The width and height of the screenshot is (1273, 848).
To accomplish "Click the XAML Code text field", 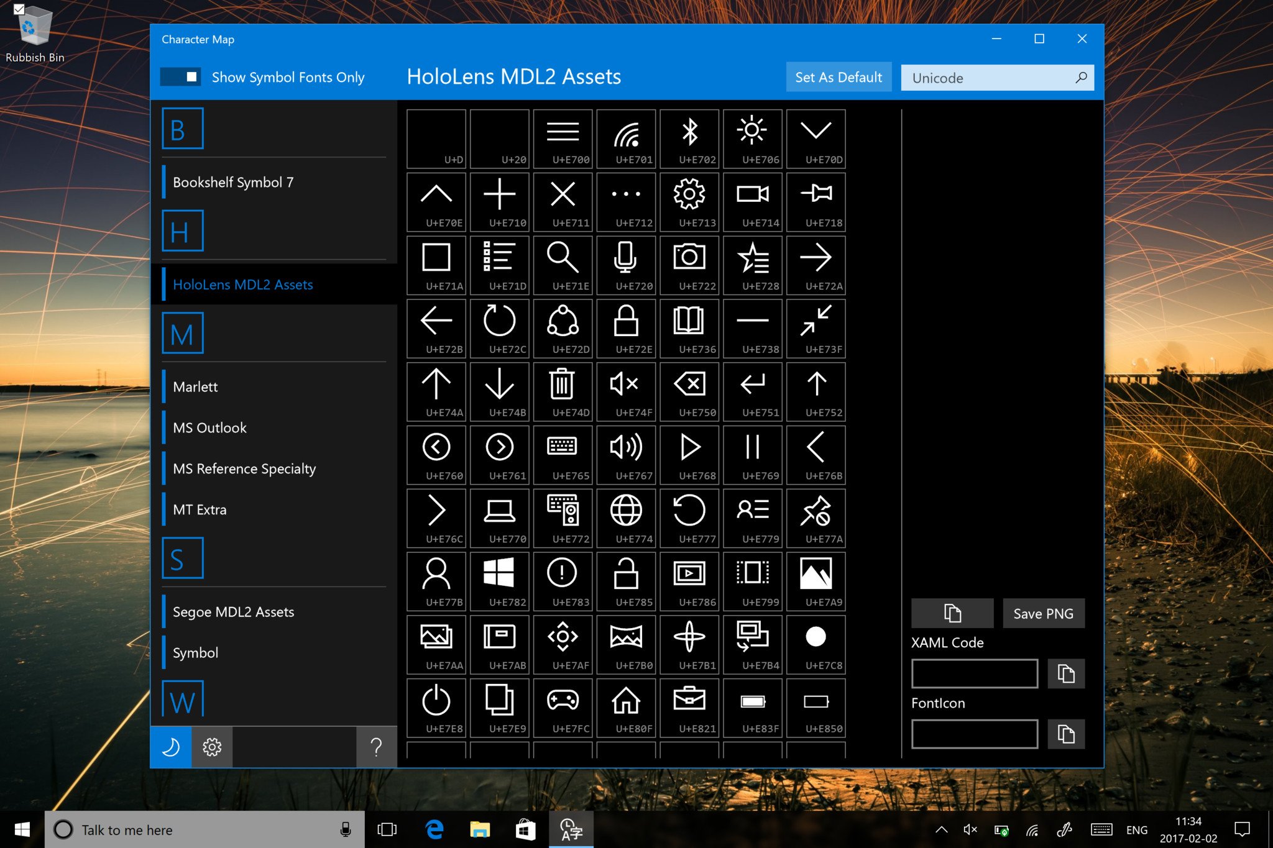I will pyautogui.click(x=975, y=673).
